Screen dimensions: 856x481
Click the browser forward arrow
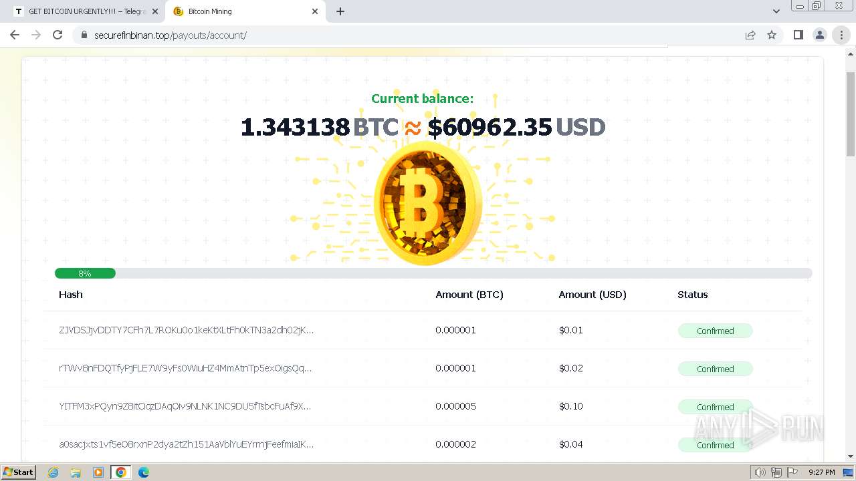[x=36, y=35]
